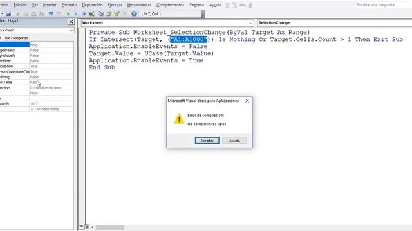Open Find with the binoculars icon

coord(41,14)
